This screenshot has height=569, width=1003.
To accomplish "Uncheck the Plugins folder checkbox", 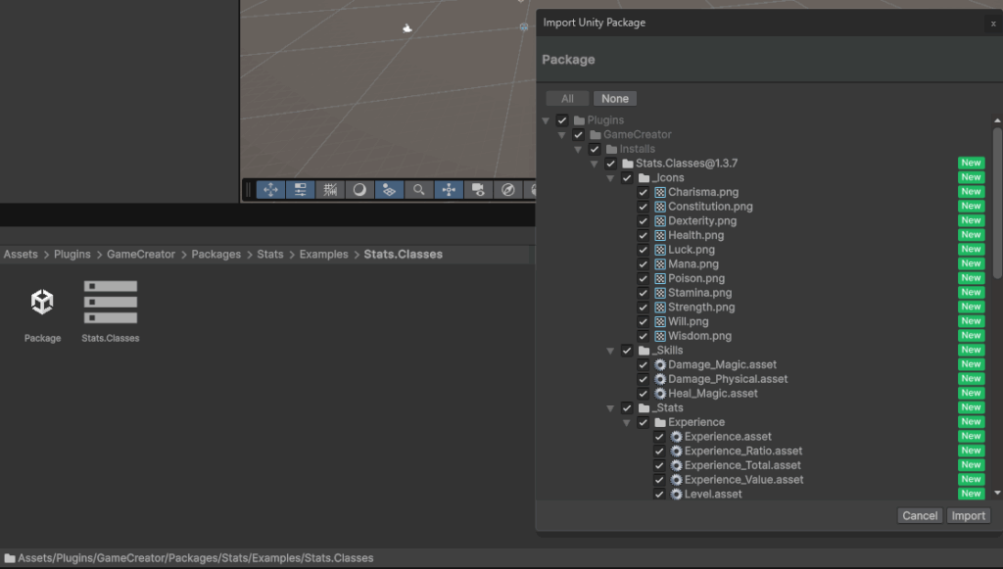I will (562, 120).
